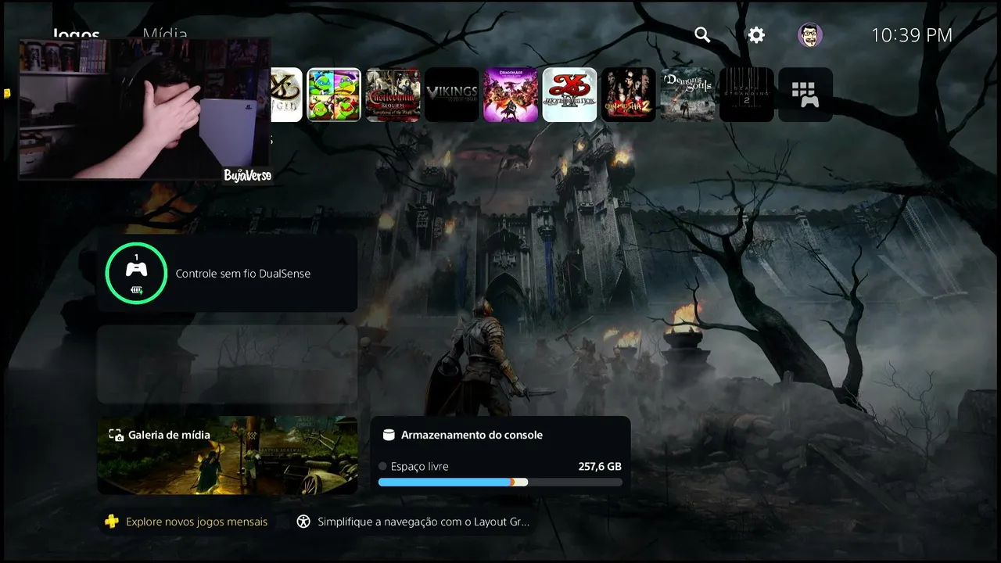Select the empty card below DualSense
The image size is (1001, 563).
coord(228,364)
